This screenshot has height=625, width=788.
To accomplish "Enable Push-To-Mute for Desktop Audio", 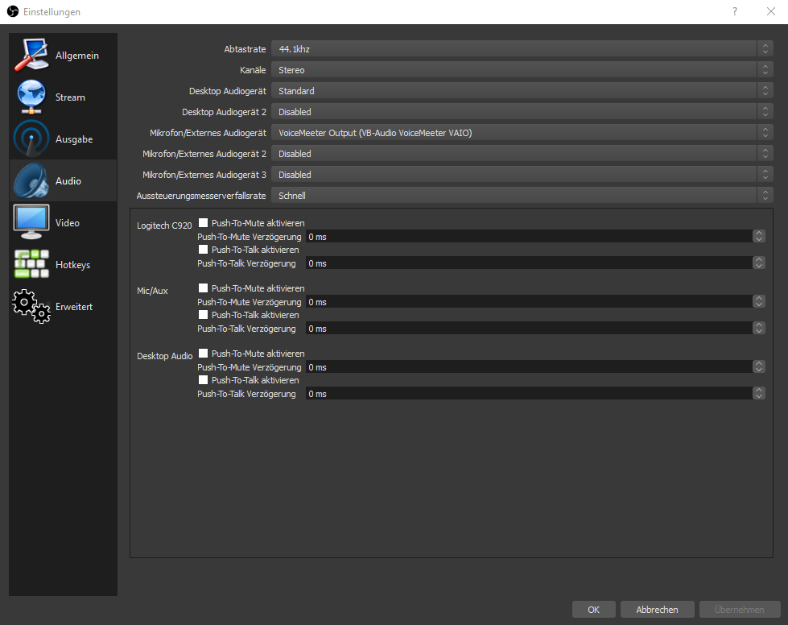I will pos(203,354).
